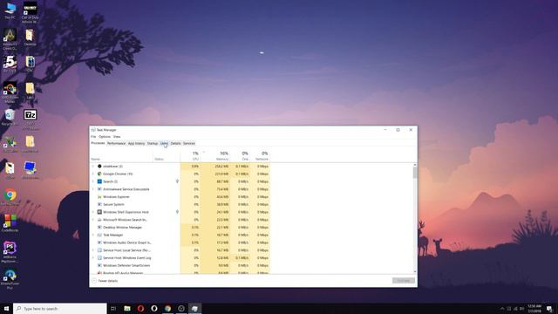Click the process list vertical scrollbar thumb
The width and height of the screenshot is (558, 314).
tap(415, 173)
